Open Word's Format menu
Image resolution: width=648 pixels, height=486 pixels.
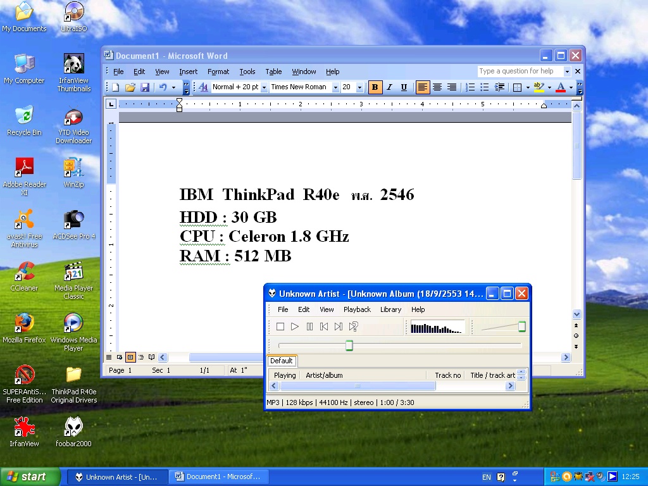point(218,72)
